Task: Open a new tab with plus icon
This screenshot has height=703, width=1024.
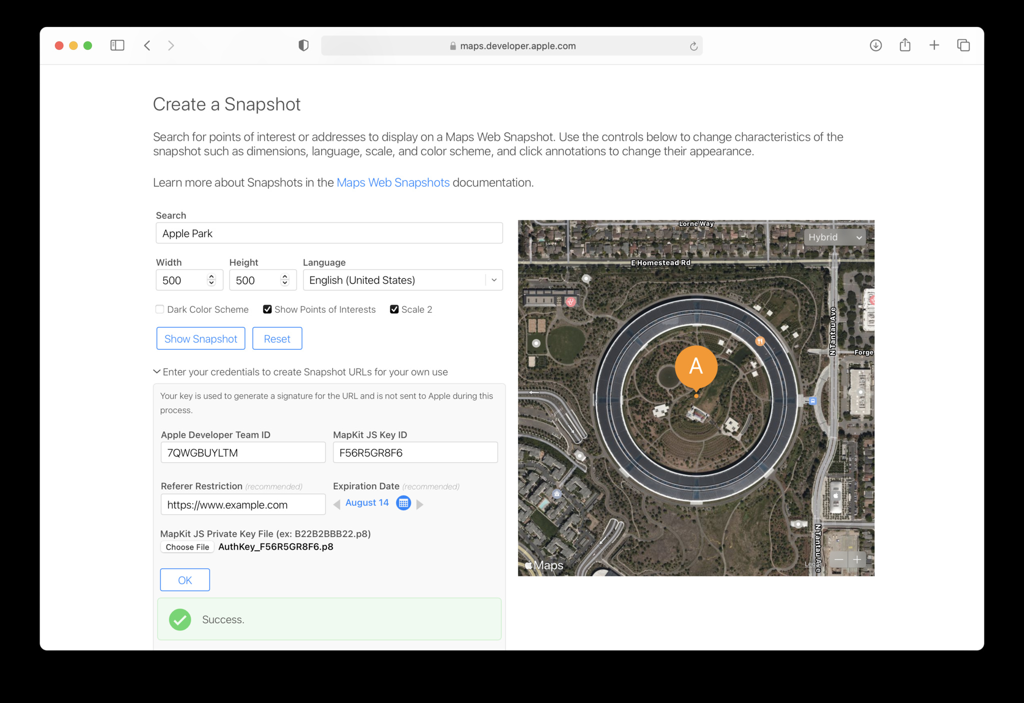Action: click(x=934, y=45)
